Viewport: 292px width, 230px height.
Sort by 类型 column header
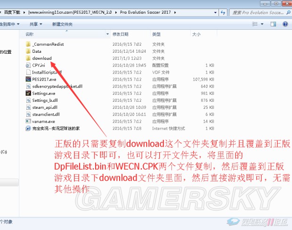pos(156,34)
